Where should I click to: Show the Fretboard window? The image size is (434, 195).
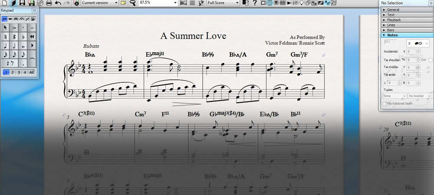click(x=283, y=3)
